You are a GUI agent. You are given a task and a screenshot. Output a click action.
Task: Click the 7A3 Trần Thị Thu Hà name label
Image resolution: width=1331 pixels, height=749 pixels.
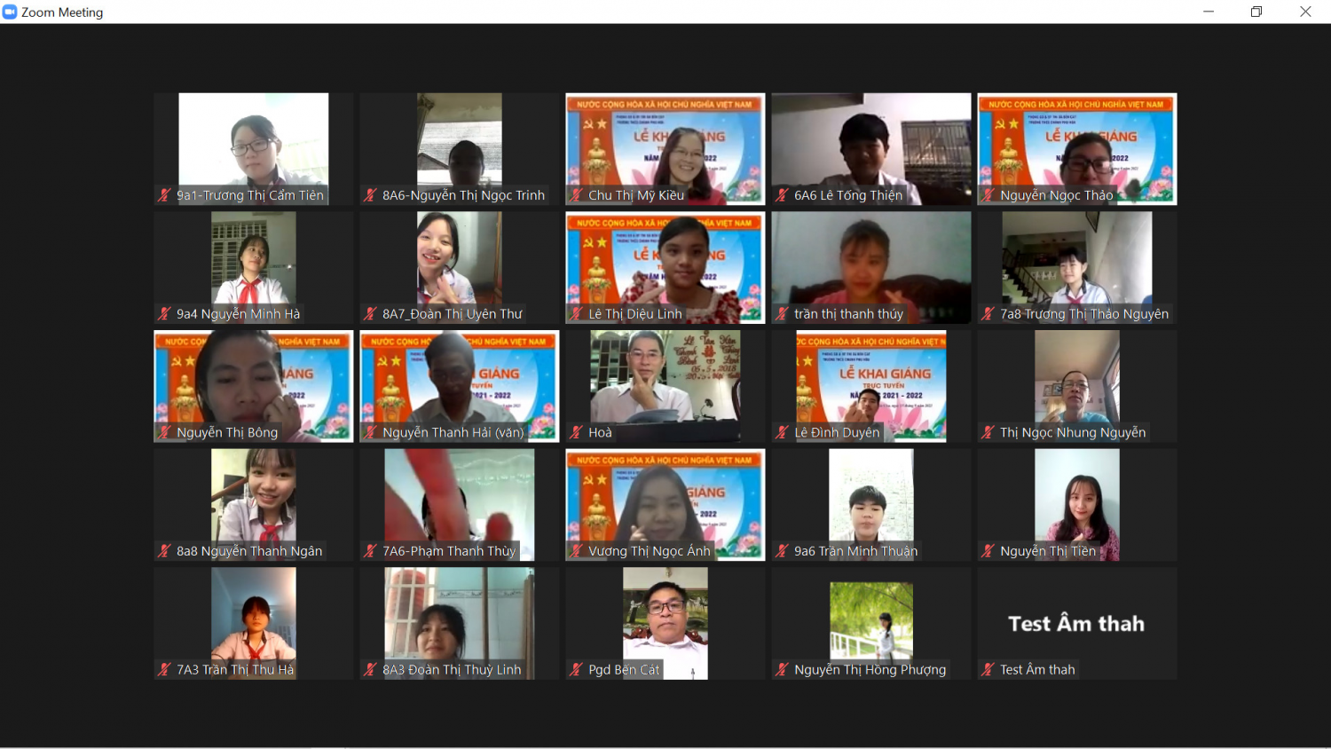(x=235, y=669)
